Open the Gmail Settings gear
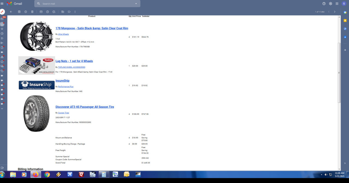349x183 pixels. point(330,4)
